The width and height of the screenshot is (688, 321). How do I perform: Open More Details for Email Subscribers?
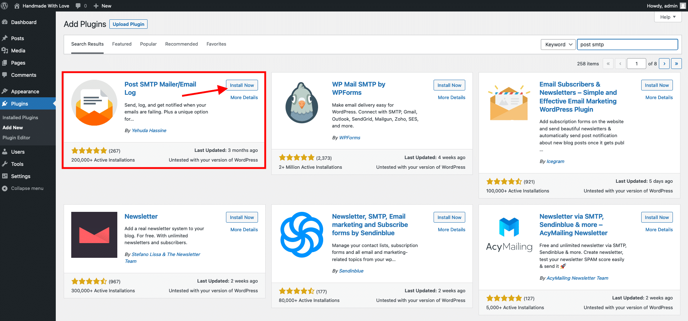[x=659, y=97]
